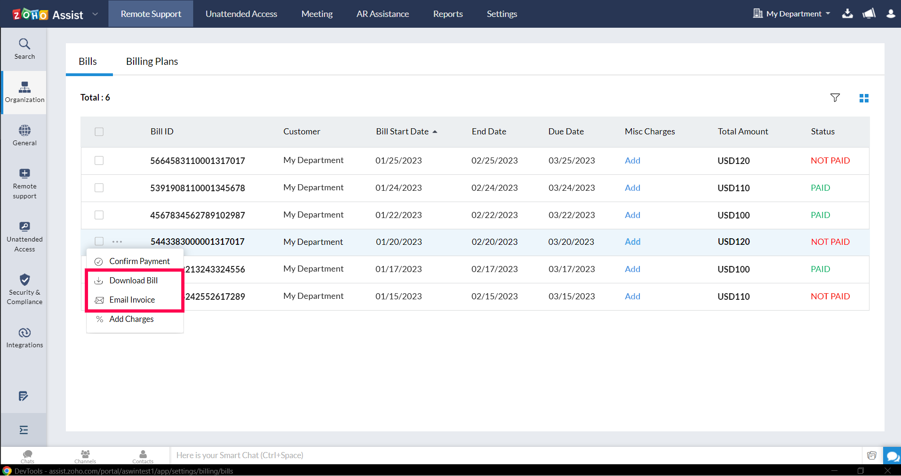Open the user profile icon
The height and width of the screenshot is (476, 901).
click(890, 14)
